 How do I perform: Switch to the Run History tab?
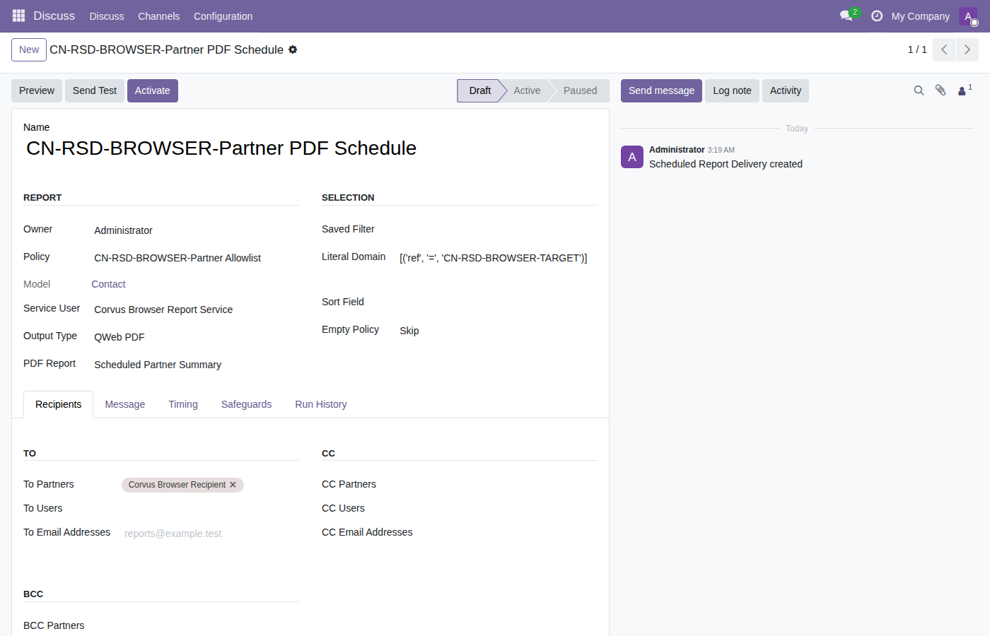(321, 404)
